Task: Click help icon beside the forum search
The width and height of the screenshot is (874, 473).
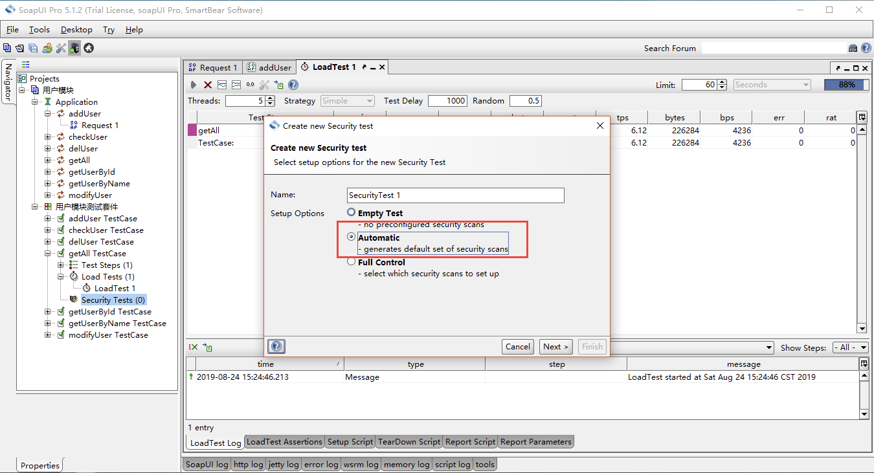Action: [866, 48]
